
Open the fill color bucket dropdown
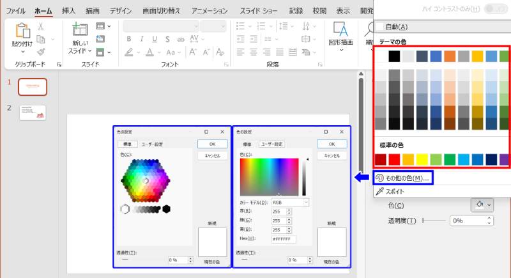coord(482,205)
